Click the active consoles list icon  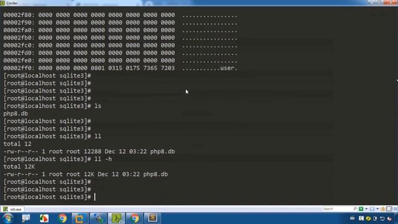click(372, 209)
